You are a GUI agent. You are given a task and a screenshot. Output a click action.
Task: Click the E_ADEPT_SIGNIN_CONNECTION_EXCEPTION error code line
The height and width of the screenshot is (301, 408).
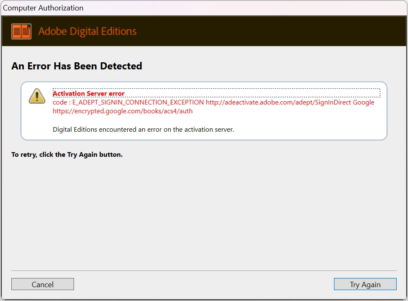213,102
